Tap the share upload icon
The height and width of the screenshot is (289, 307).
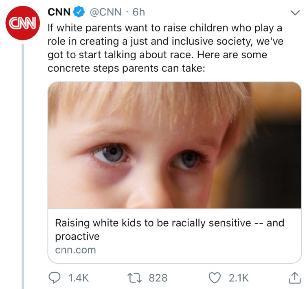(x=294, y=278)
